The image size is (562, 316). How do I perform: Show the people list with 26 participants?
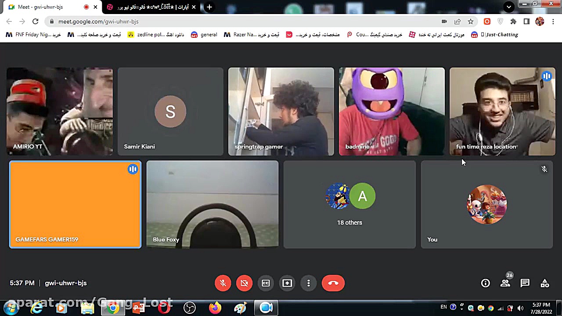(505, 283)
